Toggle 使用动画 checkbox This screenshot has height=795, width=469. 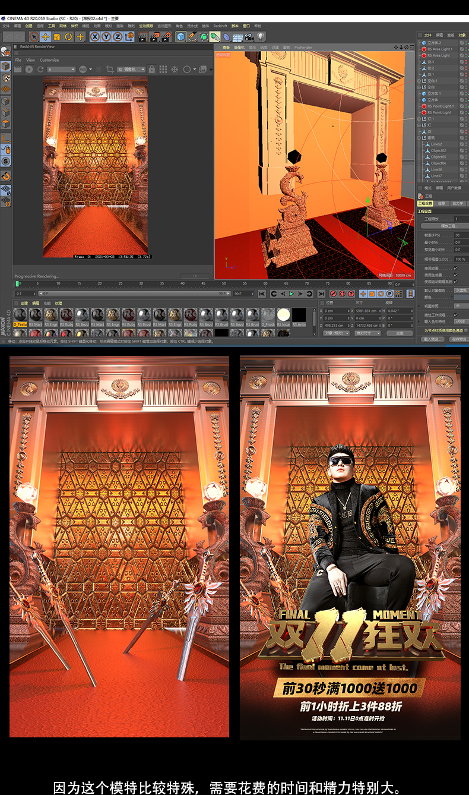click(x=455, y=268)
